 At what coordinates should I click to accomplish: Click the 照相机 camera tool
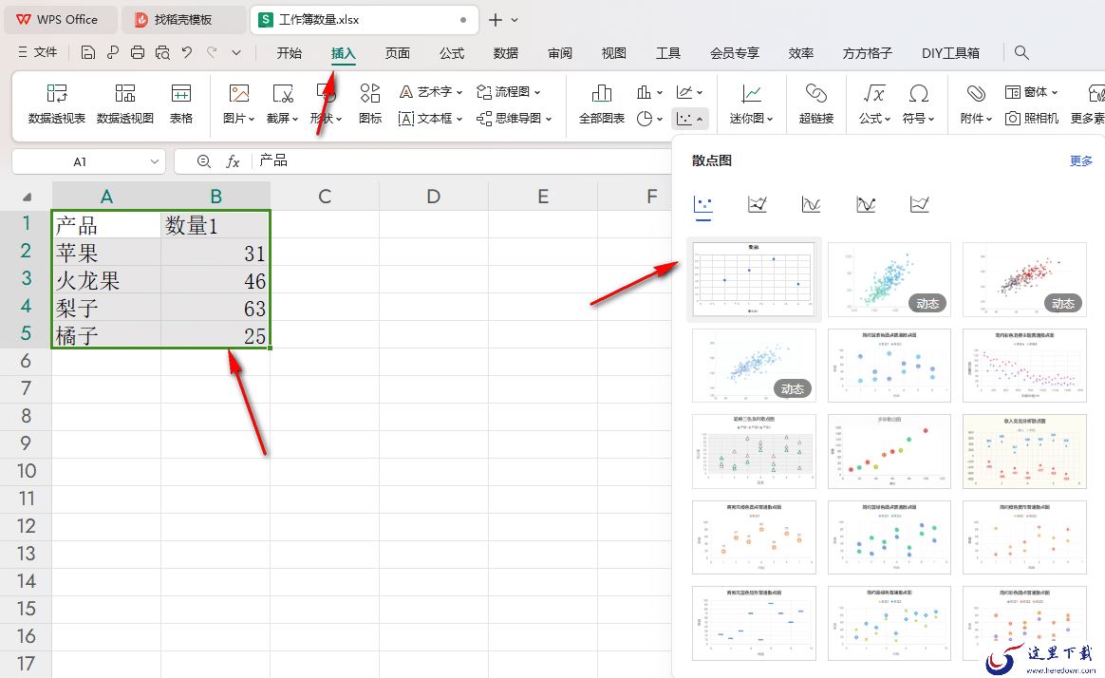1032,119
